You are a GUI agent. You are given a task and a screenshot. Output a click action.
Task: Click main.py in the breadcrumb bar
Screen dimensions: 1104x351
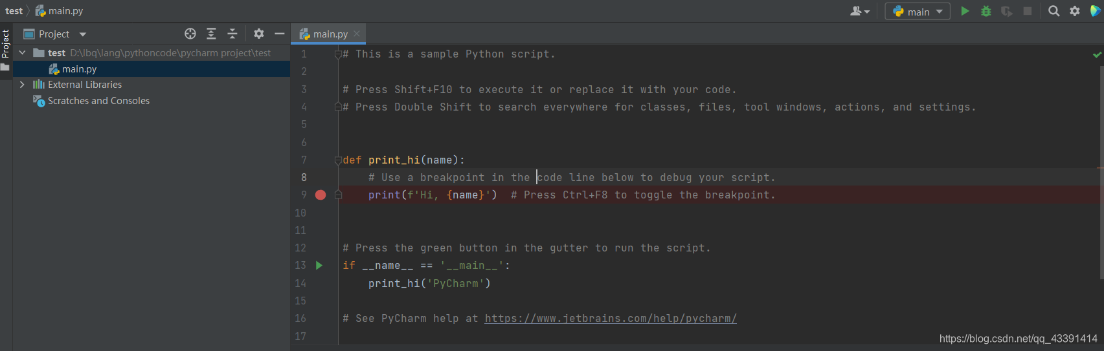tap(65, 11)
